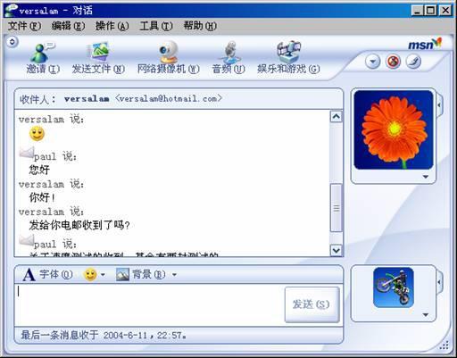
Task: Click the chat scrollbar thumb
Action: coord(337,208)
